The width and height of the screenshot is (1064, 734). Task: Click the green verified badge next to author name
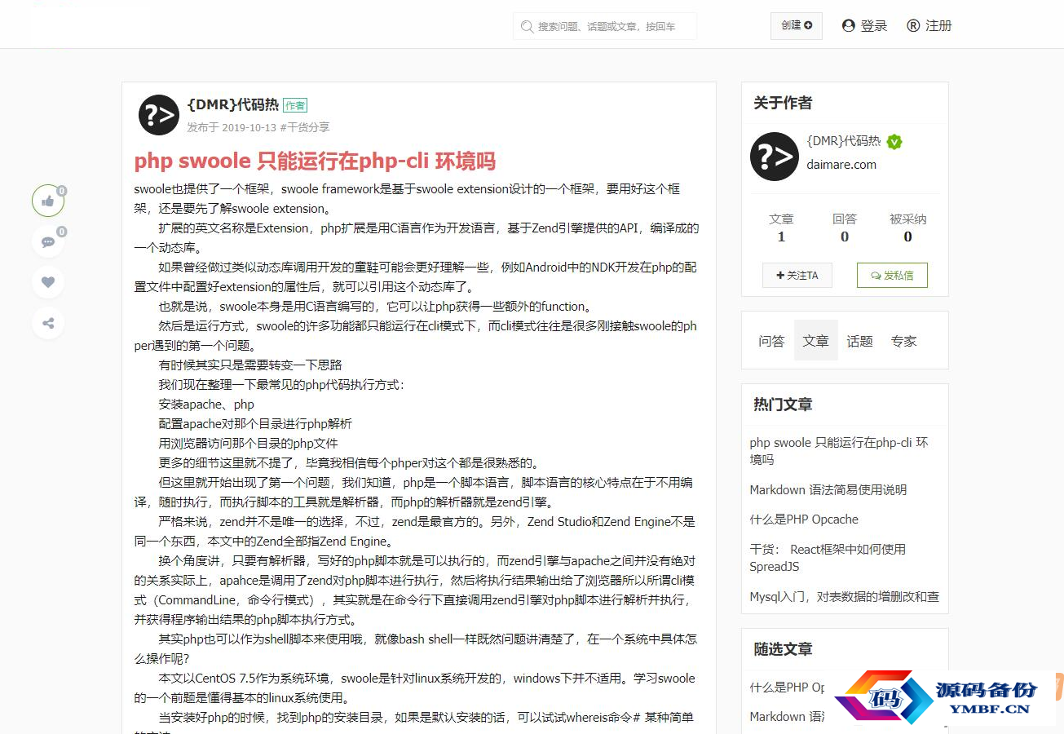tap(894, 142)
